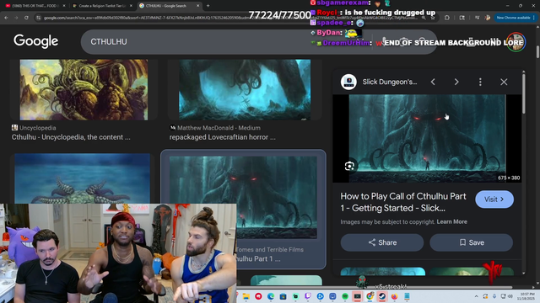Viewport: 540px width, 303px height.
Task: Click the Visit button
Action: coord(494,199)
